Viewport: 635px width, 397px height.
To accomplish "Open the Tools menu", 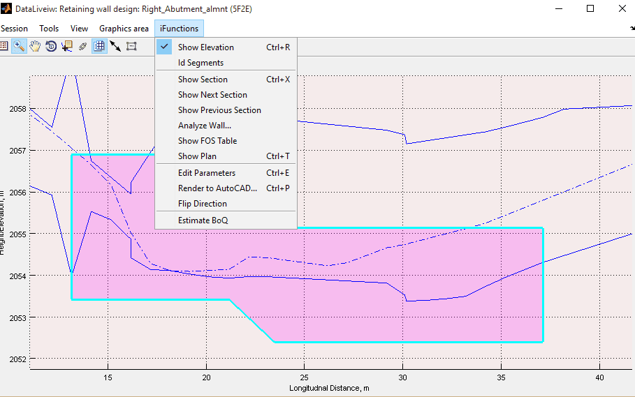I will [x=49, y=29].
